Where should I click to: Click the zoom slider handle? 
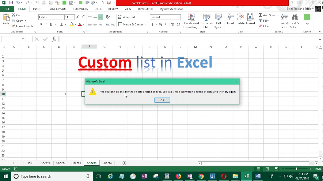[x=297, y=169]
